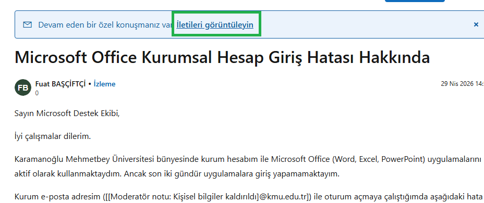This screenshot has width=484, height=203.
Task: Click the line 'İyi çalışmalar dilerim.'
Action: click(x=53, y=136)
